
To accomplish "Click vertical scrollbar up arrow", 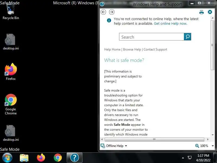I will click(213, 18).
